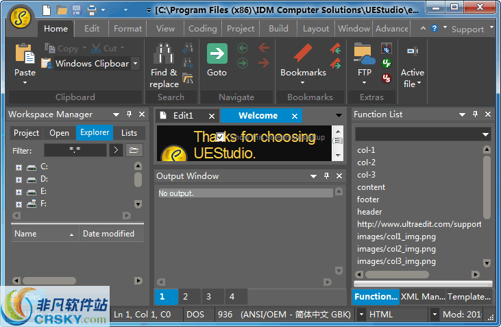Open the HTML language dropdown in status bar
Screen dimensions: 501x327
coord(434,315)
